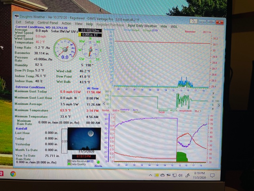Click the Alarm label
The image size is (254, 191).
pos(98,166)
